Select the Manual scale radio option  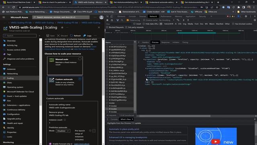[80, 59]
